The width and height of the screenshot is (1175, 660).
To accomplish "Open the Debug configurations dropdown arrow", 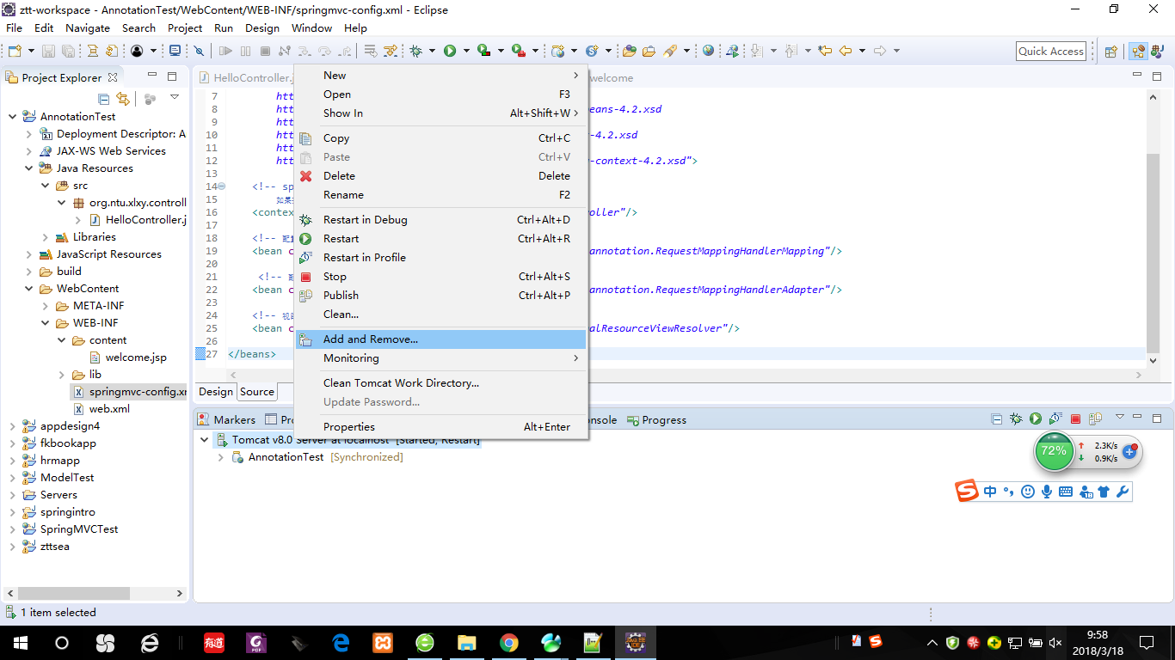I will 432,51.
